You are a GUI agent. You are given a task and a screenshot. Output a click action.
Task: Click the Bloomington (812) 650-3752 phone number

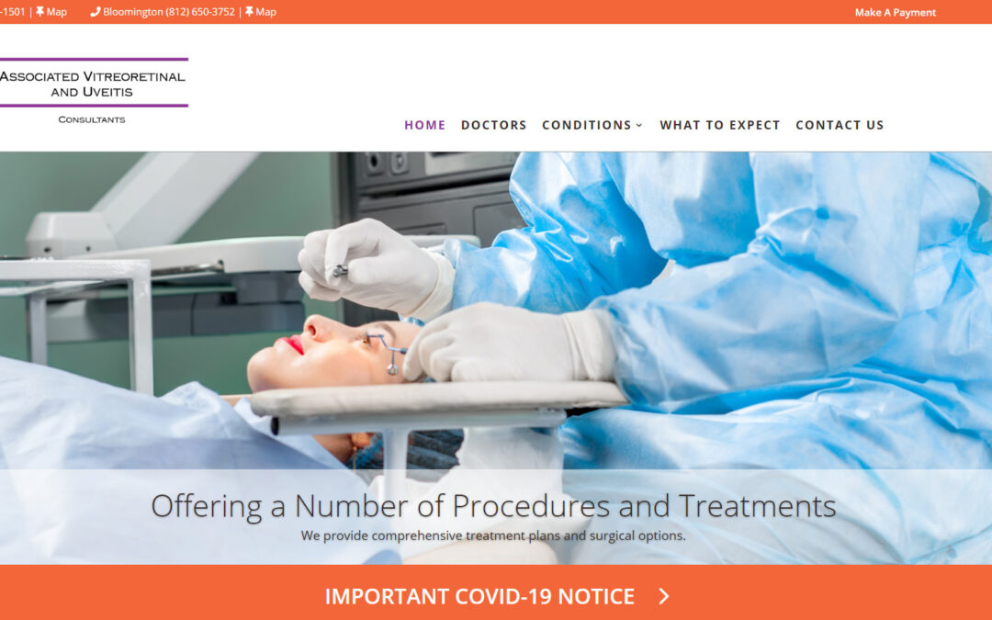click(169, 12)
